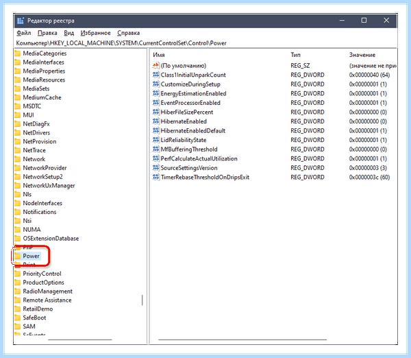Select the ProductOptions key
The image size is (411, 358).
tap(44, 283)
